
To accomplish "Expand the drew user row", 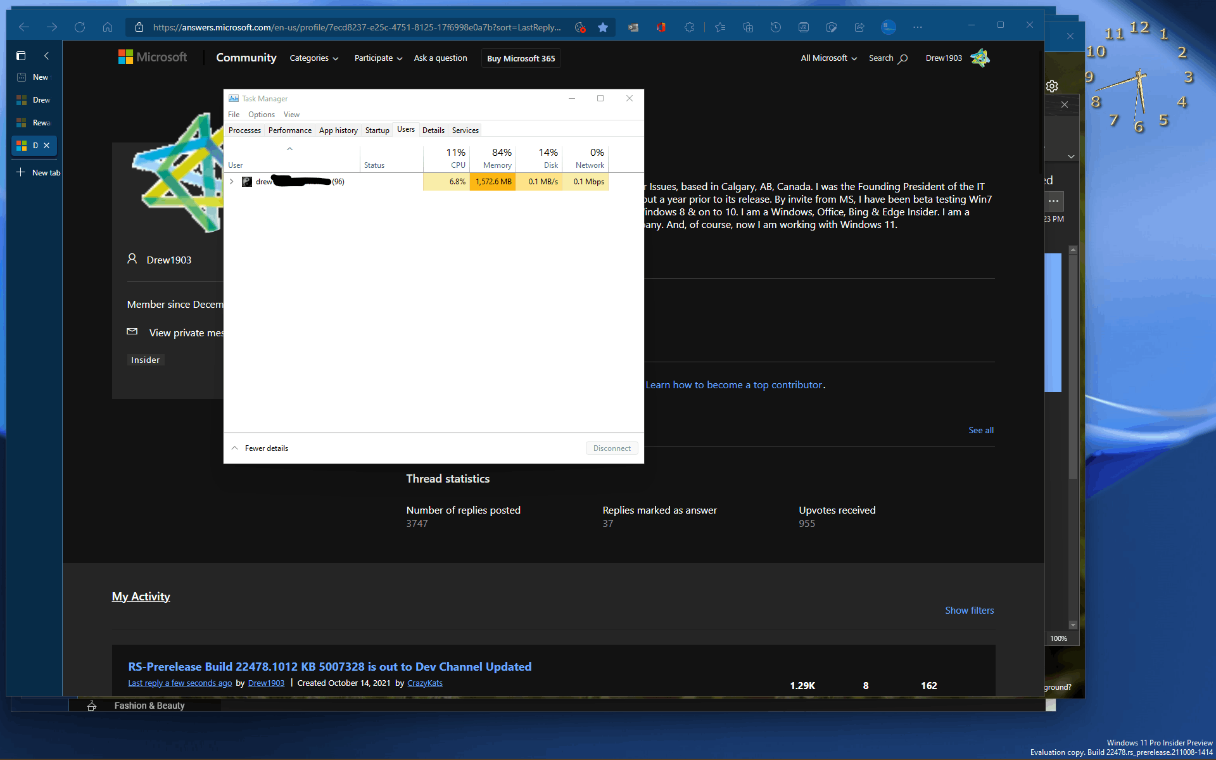I will [x=232, y=182].
